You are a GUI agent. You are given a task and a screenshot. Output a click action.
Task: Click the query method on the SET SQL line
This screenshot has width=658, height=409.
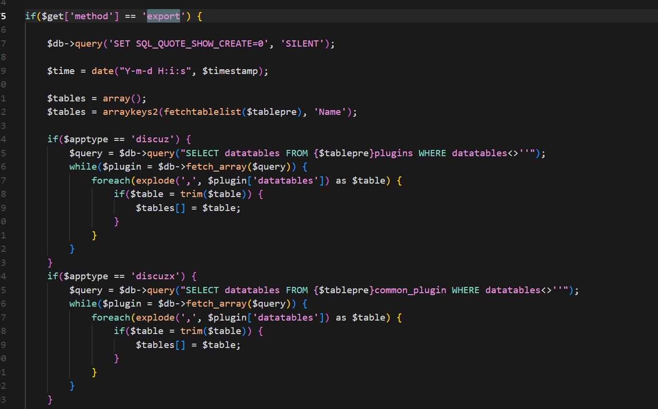(x=89, y=44)
